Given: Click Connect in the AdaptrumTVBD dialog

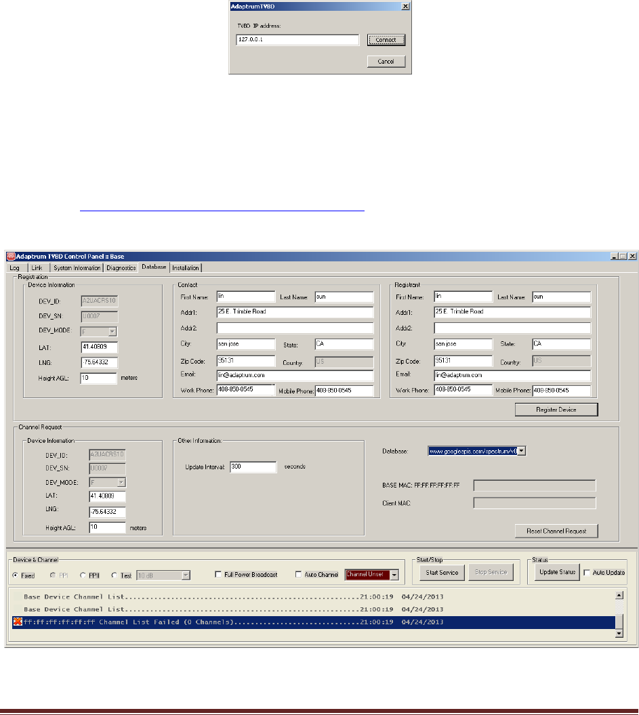Looking at the screenshot, I should (386, 40).
